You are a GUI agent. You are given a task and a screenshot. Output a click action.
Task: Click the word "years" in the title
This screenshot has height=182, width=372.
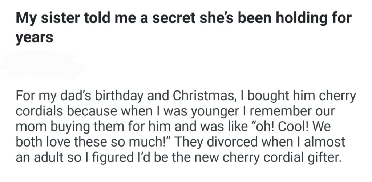tap(34, 37)
